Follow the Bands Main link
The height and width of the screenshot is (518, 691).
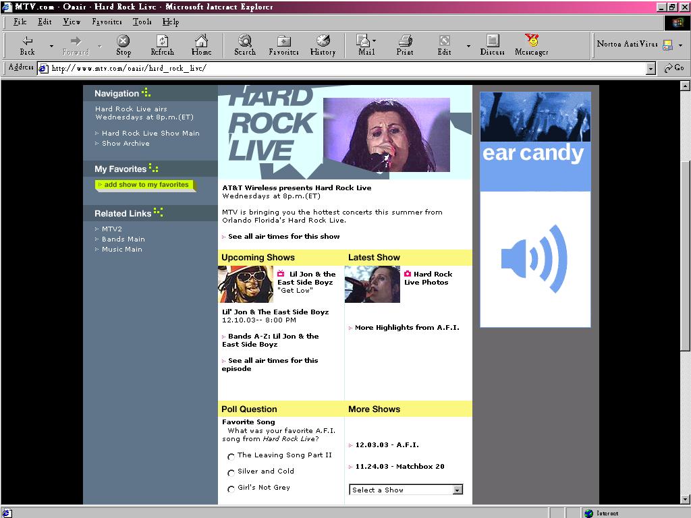123,239
